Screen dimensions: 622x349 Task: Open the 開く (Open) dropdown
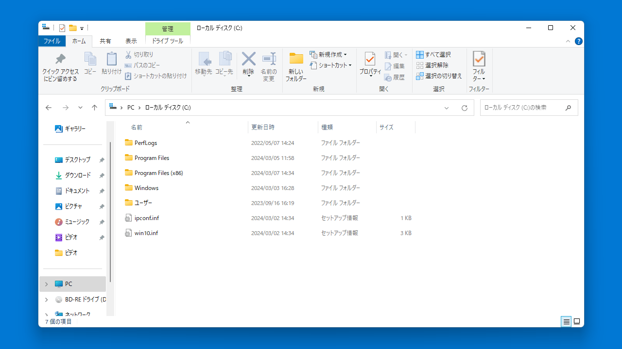pos(396,55)
